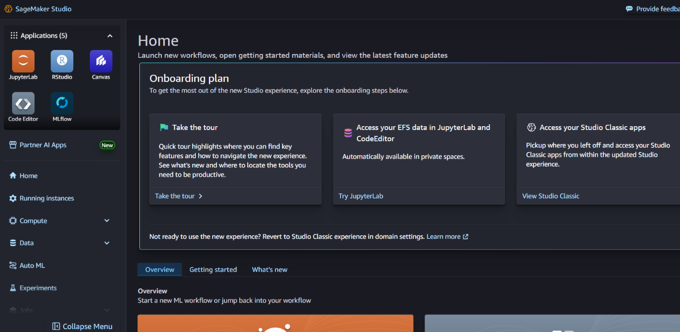680x332 pixels.
Task: Click the Compute chip icon
Action: point(13,220)
